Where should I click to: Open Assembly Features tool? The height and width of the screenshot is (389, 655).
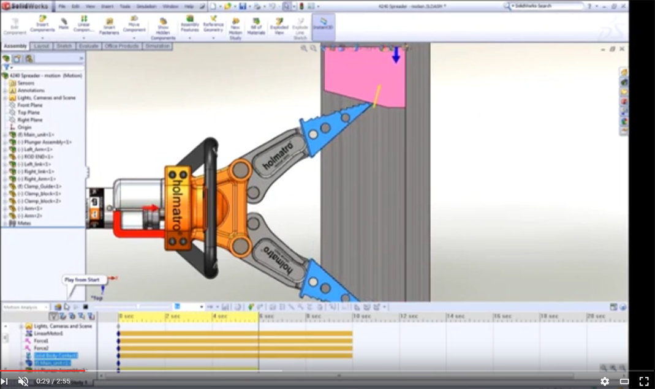click(190, 25)
